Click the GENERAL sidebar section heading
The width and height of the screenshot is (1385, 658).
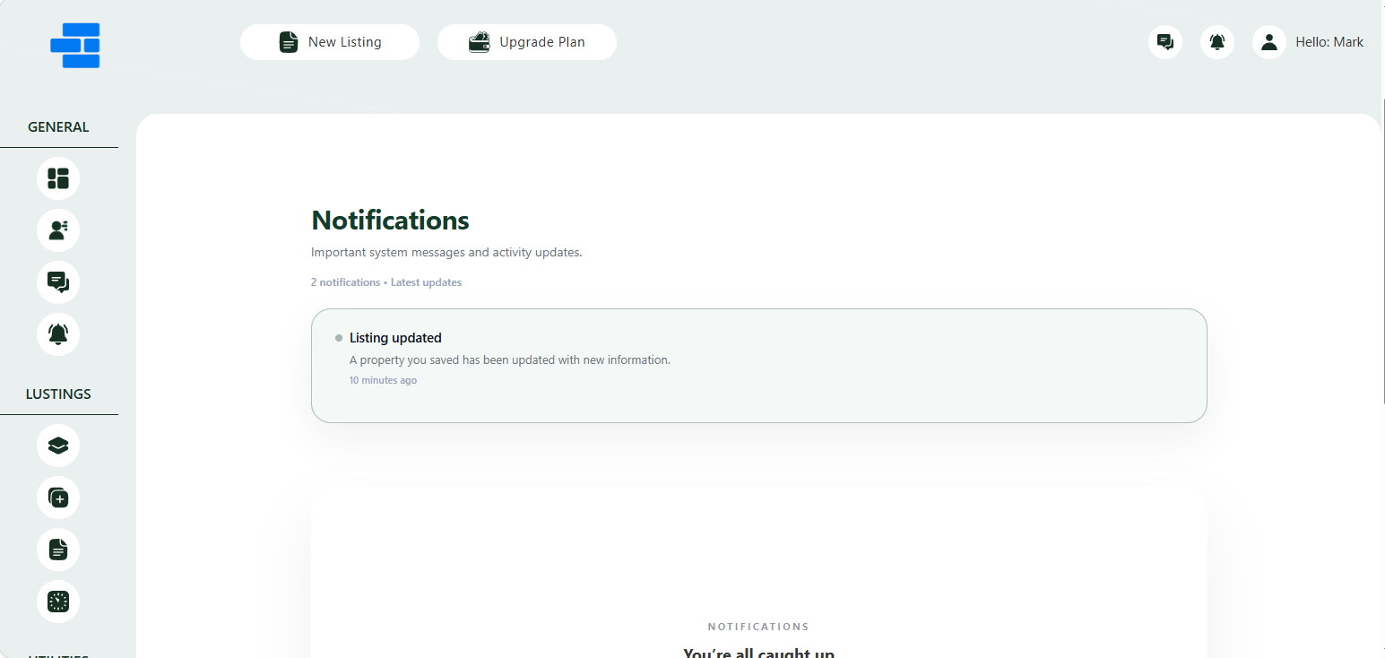pos(58,127)
